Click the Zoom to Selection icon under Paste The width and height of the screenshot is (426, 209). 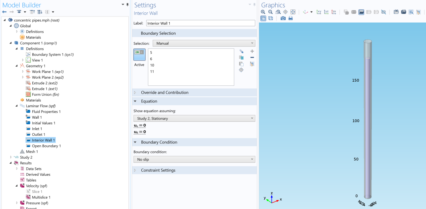[241, 70]
